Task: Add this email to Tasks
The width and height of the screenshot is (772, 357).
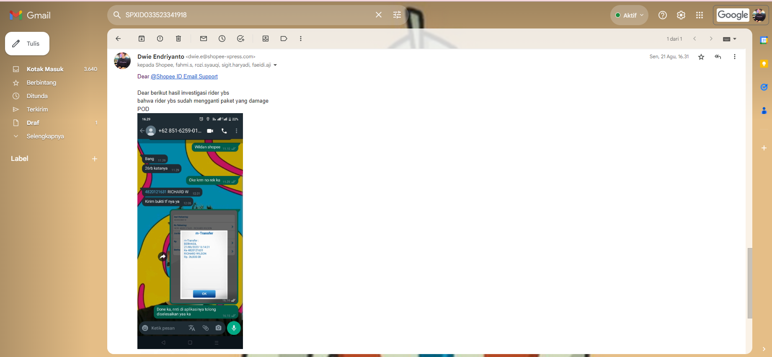Action: (x=240, y=39)
